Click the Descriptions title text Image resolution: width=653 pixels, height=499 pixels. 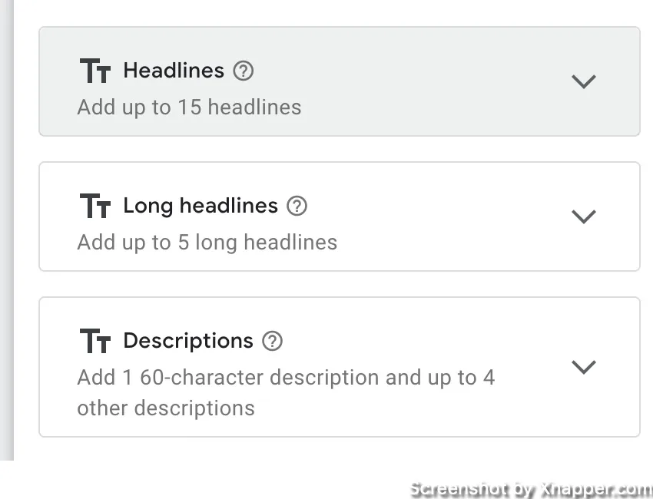click(x=188, y=342)
